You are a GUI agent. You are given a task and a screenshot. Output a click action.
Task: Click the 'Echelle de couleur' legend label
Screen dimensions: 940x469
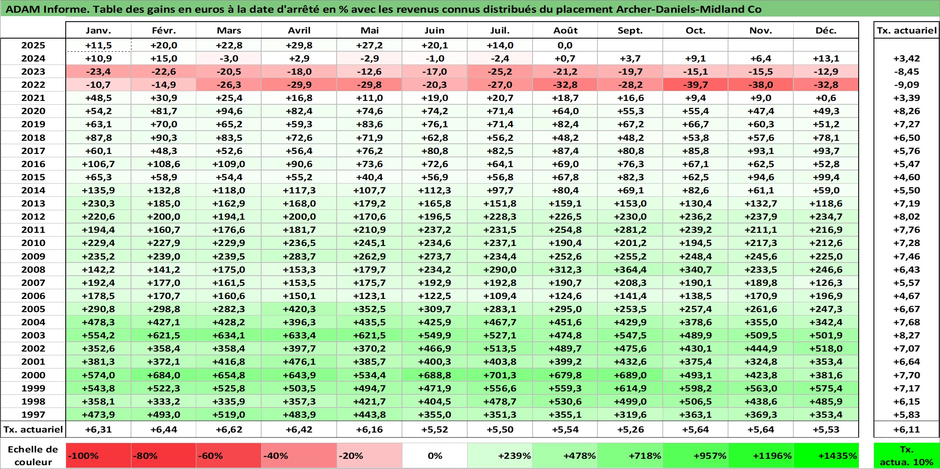(x=33, y=456)
